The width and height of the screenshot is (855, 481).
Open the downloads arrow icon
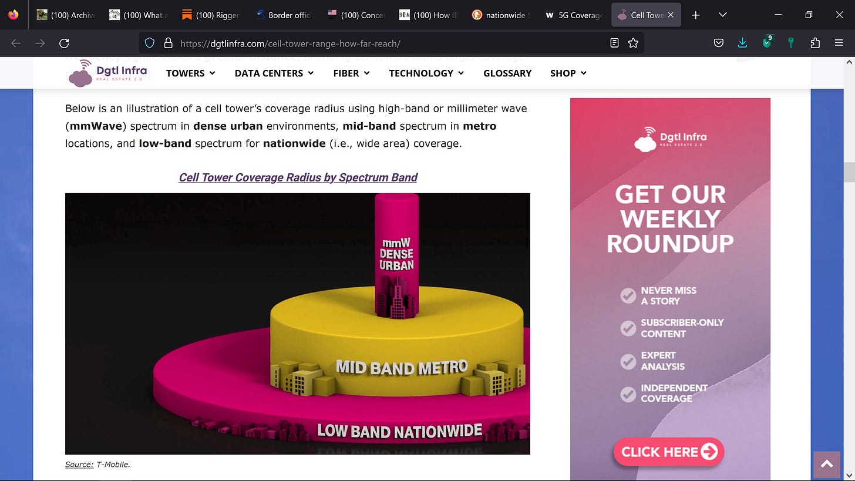742,43
